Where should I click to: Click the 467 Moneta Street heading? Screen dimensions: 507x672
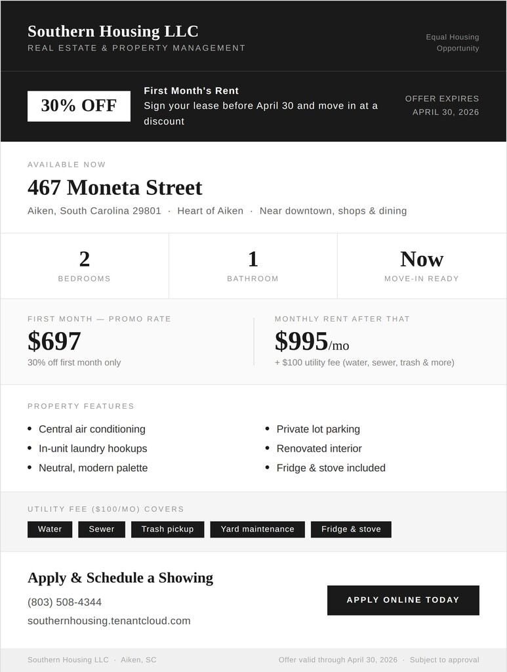[x=115, y=188]
